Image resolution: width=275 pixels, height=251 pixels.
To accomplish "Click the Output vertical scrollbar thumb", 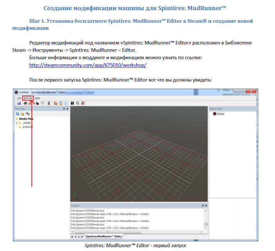I will tap(206, 224).
